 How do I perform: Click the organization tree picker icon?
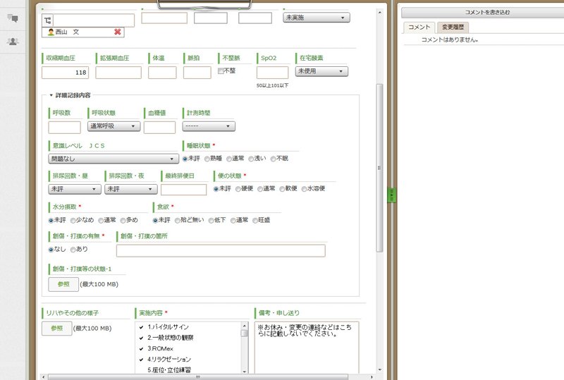coord(47,20)
